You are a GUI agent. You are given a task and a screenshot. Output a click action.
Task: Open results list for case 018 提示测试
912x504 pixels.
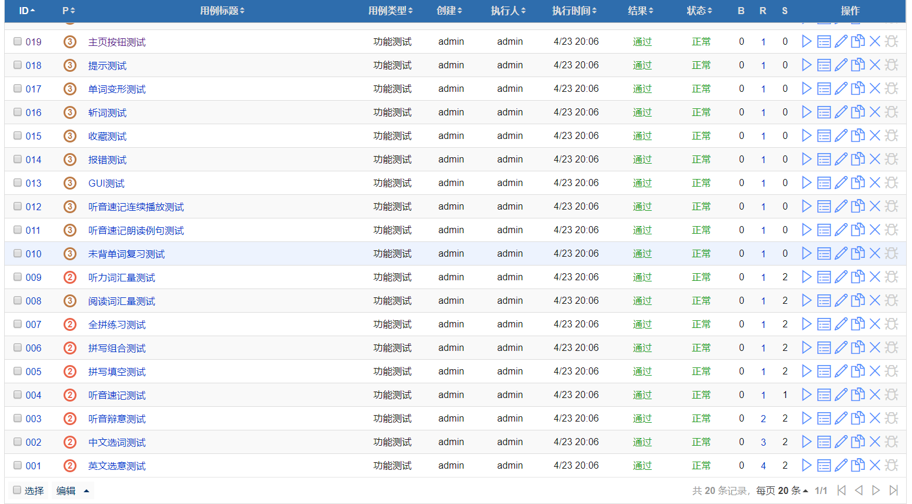824,65
